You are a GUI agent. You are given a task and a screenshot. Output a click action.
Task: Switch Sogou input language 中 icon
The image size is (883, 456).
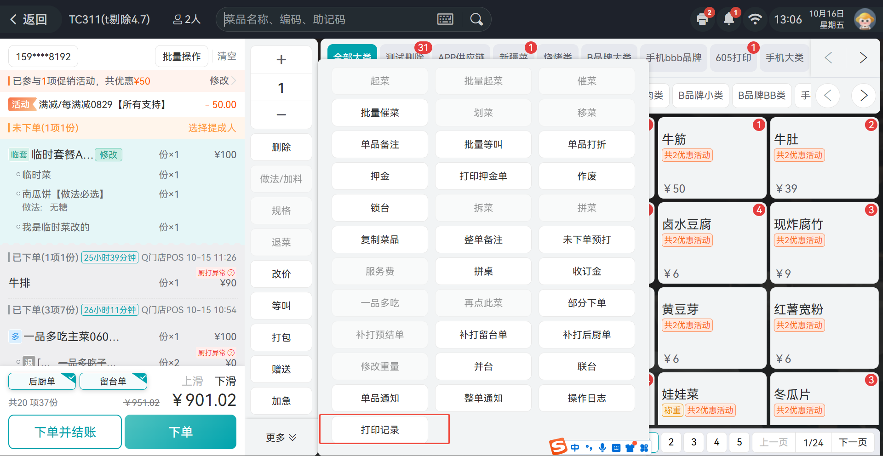coord(575,447)
